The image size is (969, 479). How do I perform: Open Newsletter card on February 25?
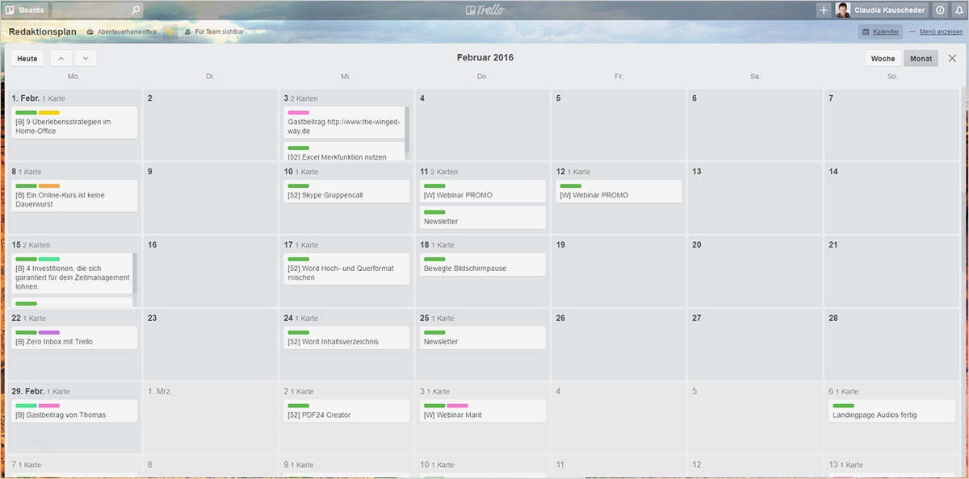pyautogui.click(x=482, y=338)
